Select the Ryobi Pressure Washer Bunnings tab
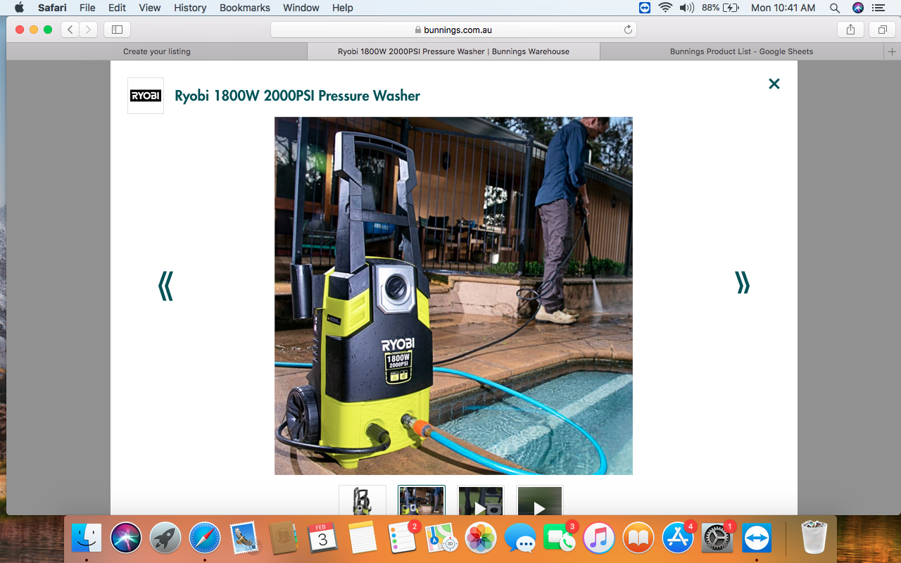The height and width of the screenshot is (563, 901). 453,51
